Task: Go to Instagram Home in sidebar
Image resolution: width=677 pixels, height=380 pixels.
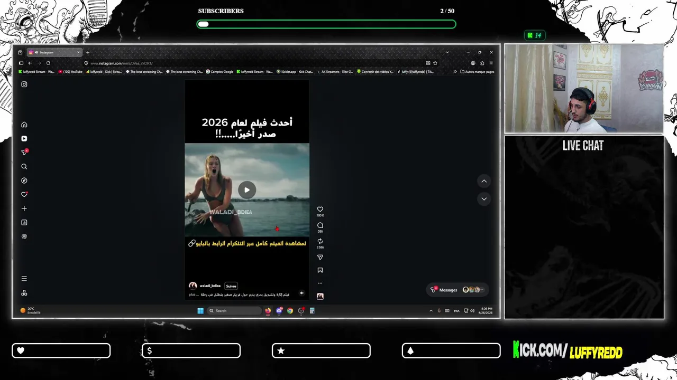Action: tap(24, 125)
